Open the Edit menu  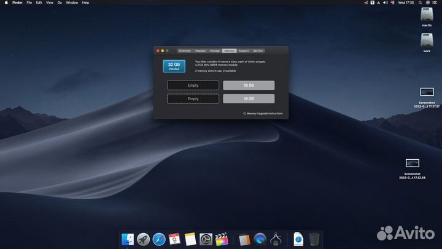[x=39, y=2]
